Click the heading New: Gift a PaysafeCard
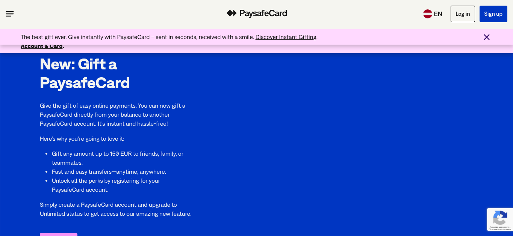513x236 pixels. 85,74
